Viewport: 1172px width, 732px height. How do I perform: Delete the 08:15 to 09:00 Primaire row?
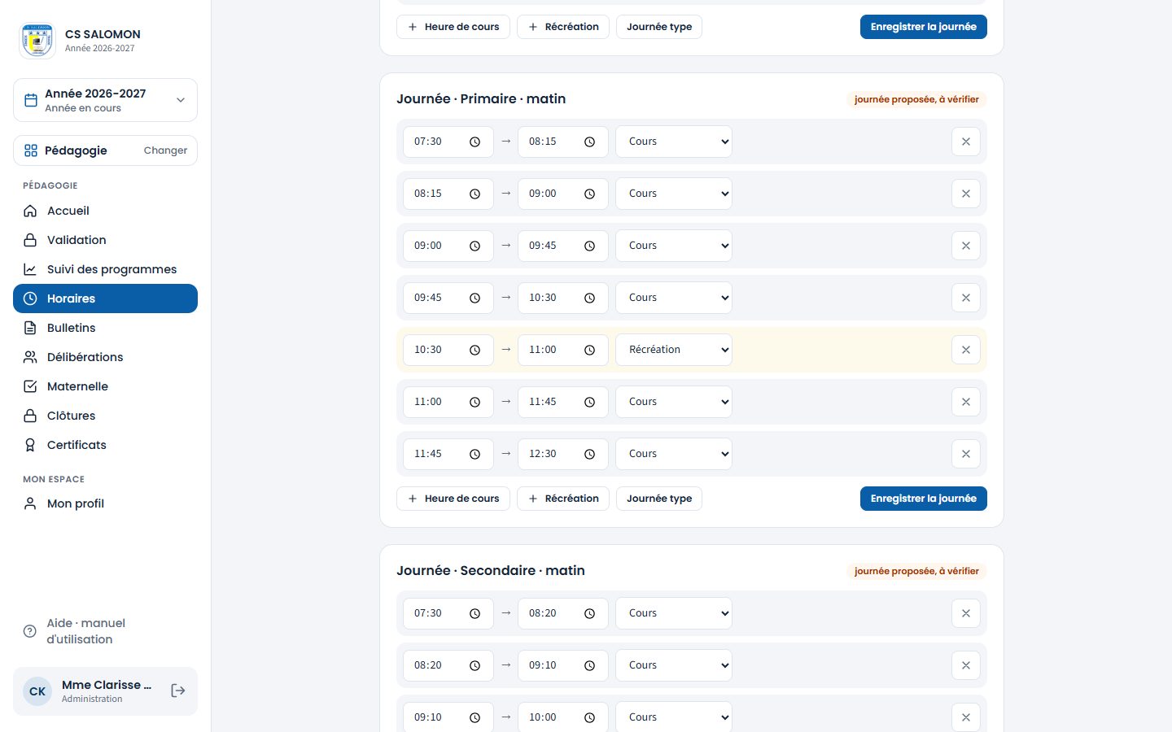[966, 194]
